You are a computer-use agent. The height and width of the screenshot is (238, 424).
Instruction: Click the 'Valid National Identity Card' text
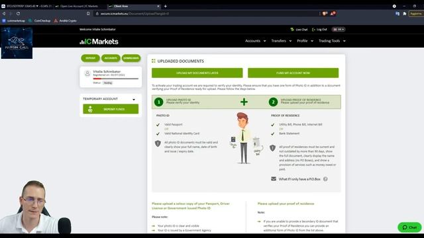point(182,134)
